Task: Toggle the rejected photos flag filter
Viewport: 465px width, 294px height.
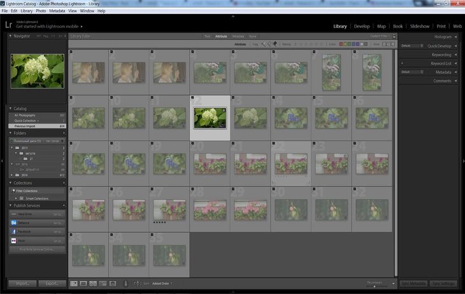Action: pos(275,45)
